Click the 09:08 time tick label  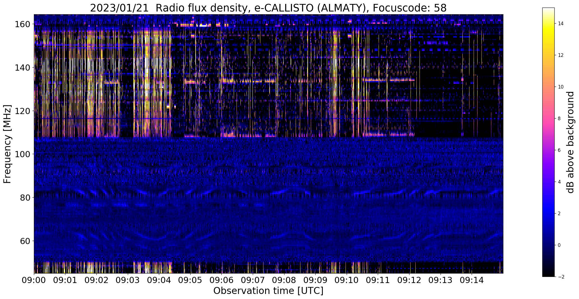[x=284, y=280]
